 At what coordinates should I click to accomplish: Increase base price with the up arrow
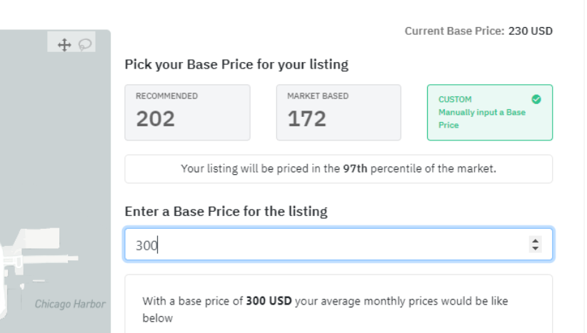536,240
